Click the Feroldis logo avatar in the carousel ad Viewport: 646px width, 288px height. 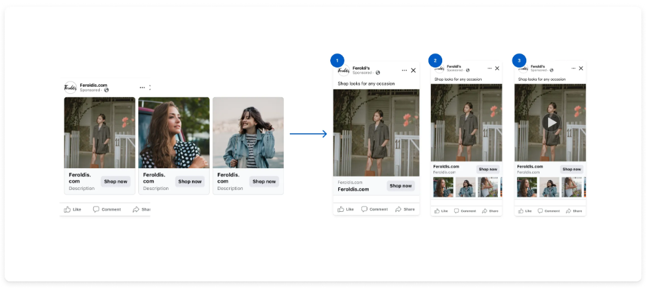point(70,87)
